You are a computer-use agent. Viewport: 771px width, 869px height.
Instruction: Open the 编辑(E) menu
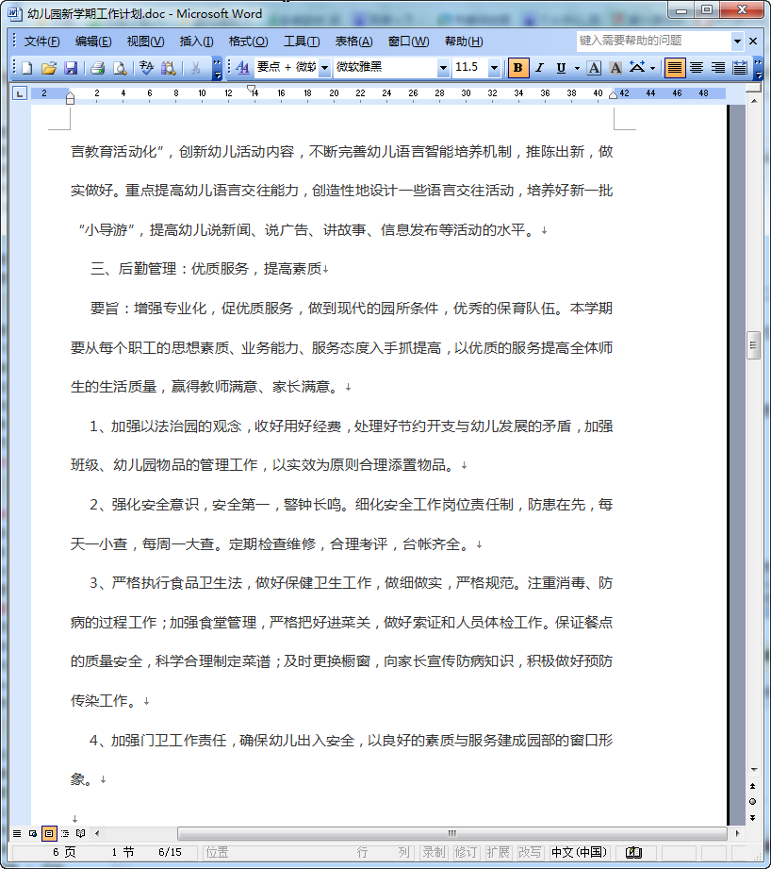(x=93, y=42)
